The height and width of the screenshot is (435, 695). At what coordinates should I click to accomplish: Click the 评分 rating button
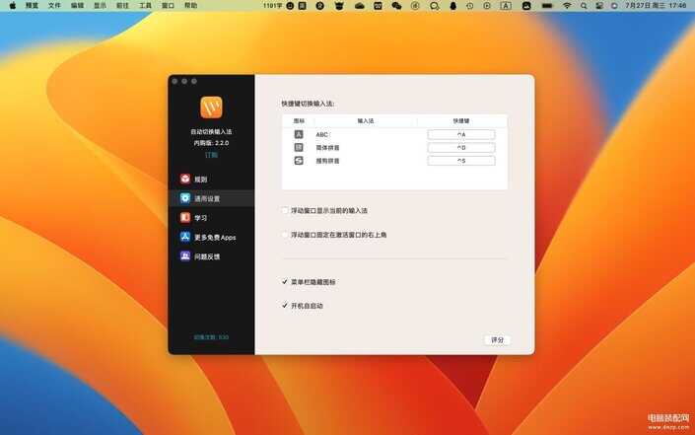pos(497,339)
